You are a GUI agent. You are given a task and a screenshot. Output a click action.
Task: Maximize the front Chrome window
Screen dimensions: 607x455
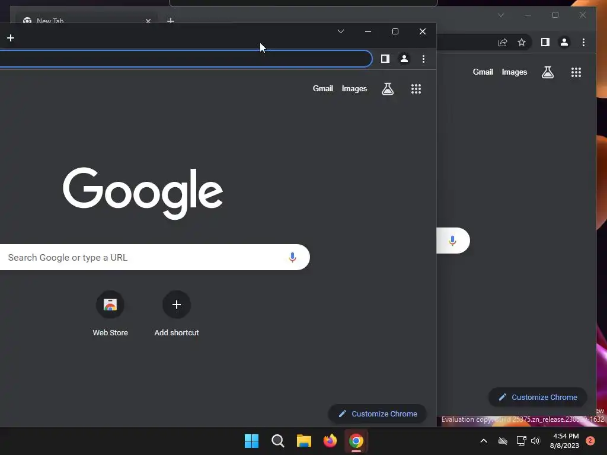(x=395, y=31)
